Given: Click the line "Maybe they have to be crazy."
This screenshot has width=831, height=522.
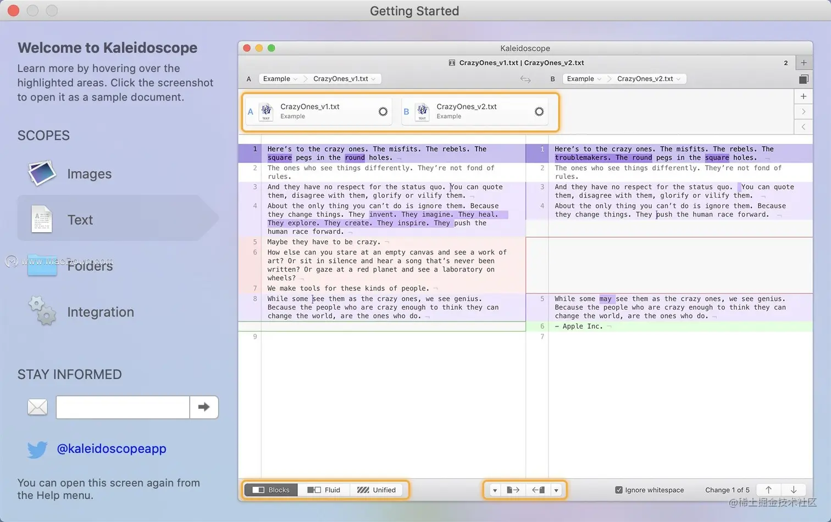Looking at the screenshot, I should 324,242.
